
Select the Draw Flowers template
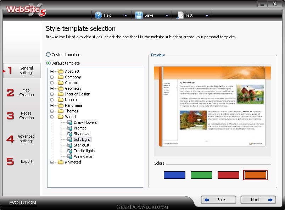(85, 122)
